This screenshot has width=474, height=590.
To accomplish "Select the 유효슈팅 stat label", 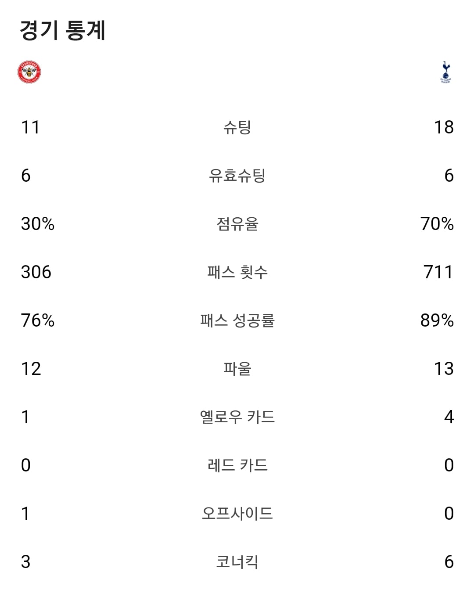I will click(x=237, y=176).
